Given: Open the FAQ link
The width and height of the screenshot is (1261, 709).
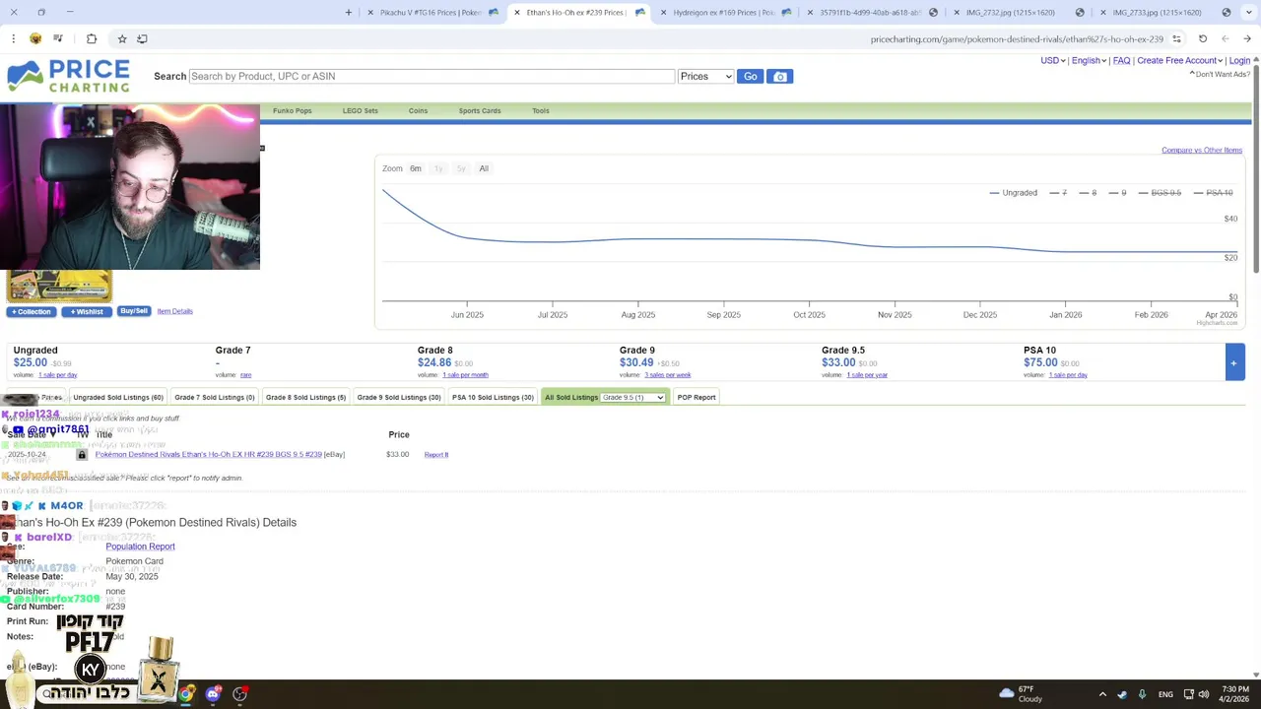Looking at the screenshot, I should [x=1121, y=61].
